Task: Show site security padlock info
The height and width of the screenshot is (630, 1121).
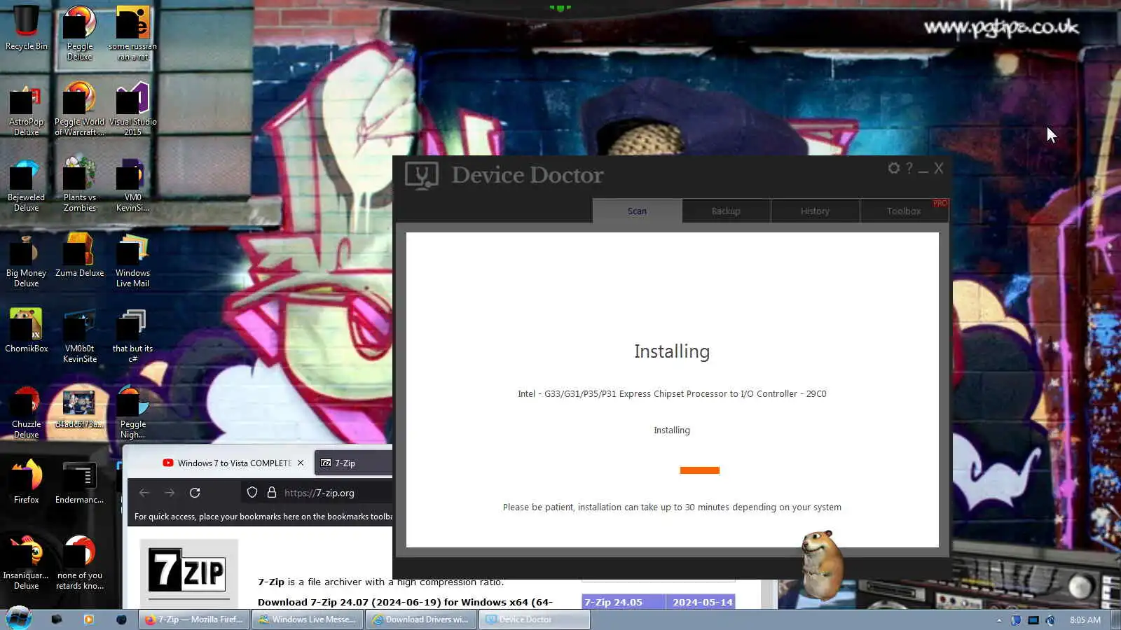Action: coord(272,493)
